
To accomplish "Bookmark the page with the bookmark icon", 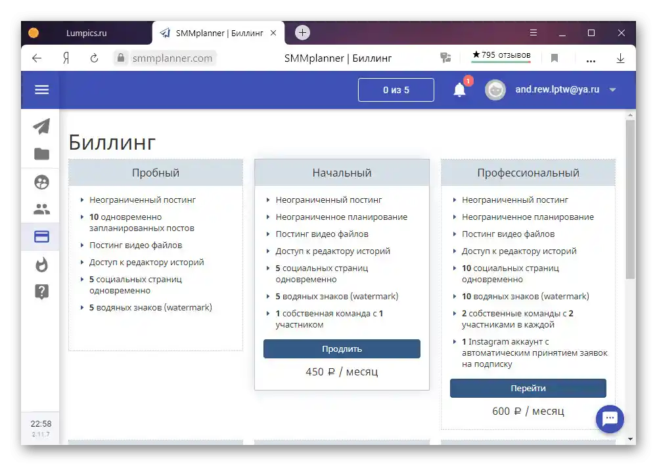I will (555, 58).
